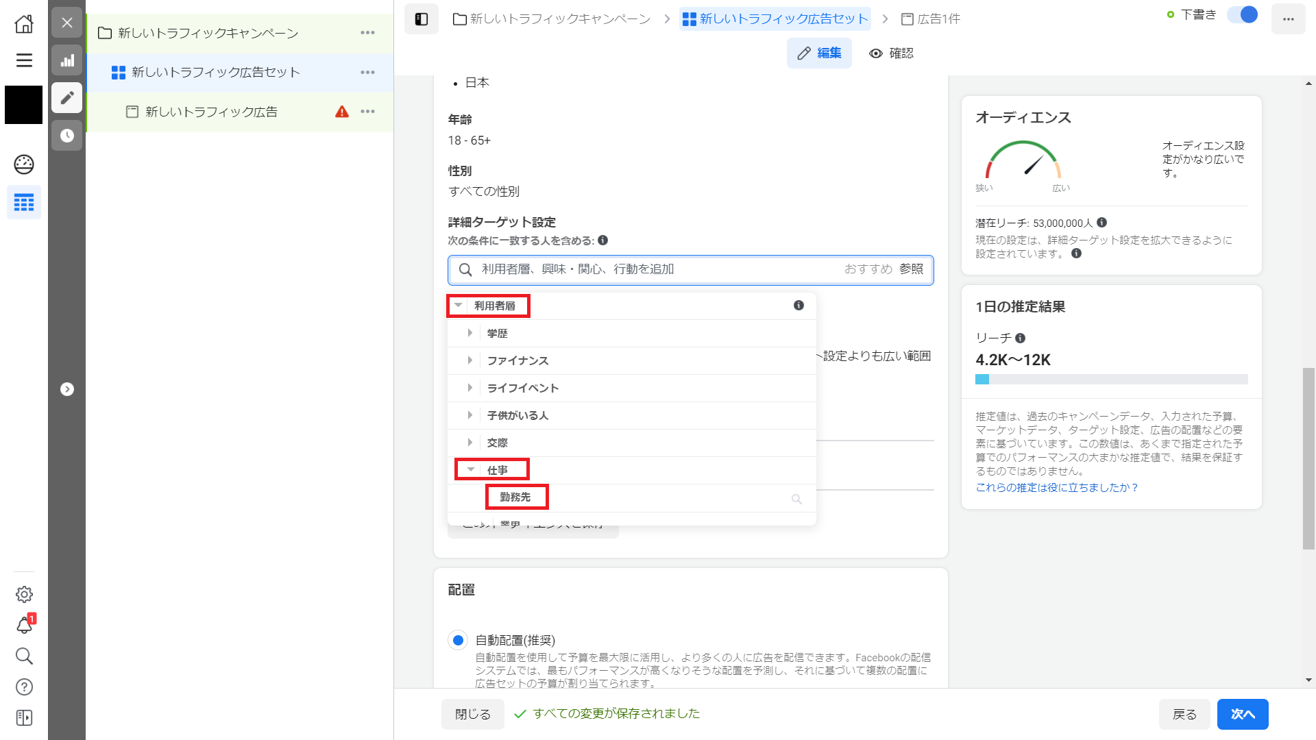Select 自動配置(推奨) radio button
The height and width of the screenshot is (740, 1316).
point(458,641)
